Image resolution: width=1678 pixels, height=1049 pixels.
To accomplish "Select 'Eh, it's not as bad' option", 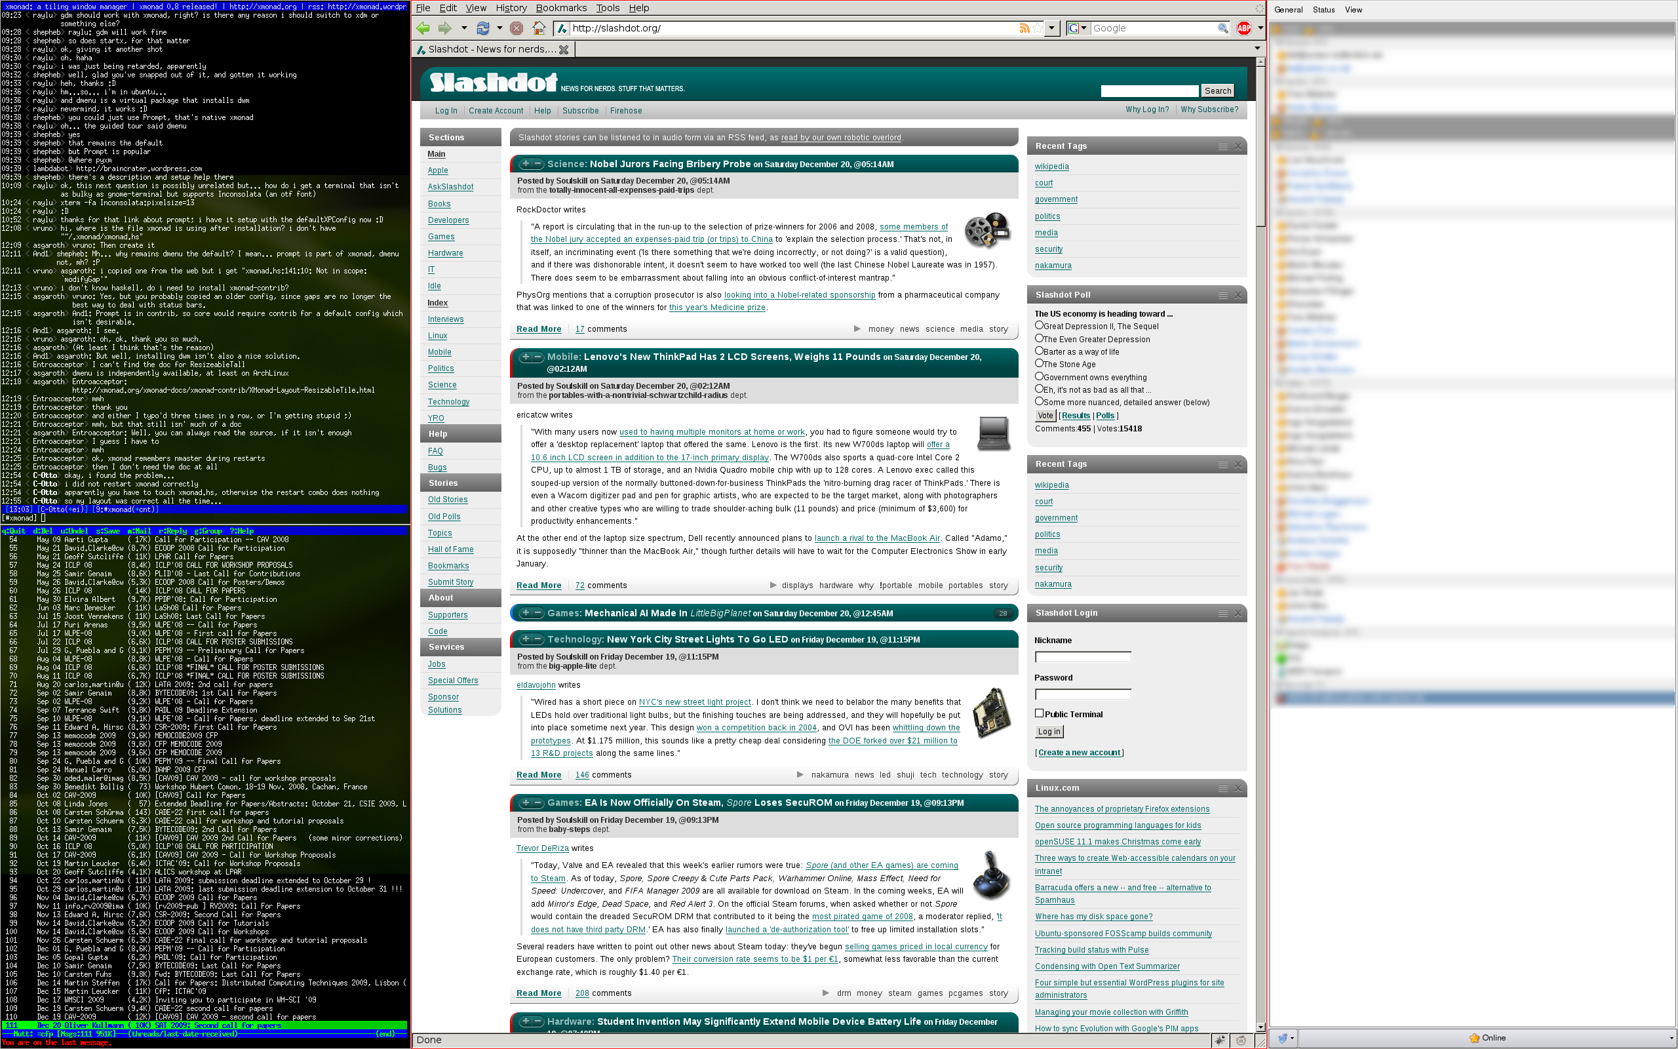I will (1040, 389).
